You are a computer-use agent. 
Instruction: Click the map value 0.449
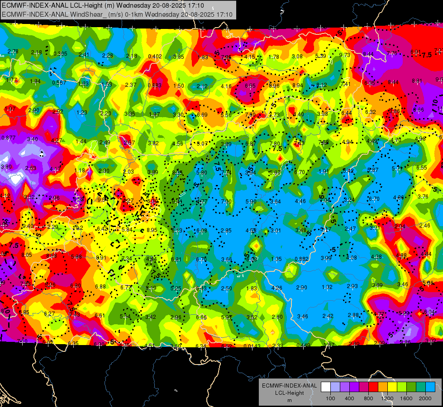coord(304,345)
